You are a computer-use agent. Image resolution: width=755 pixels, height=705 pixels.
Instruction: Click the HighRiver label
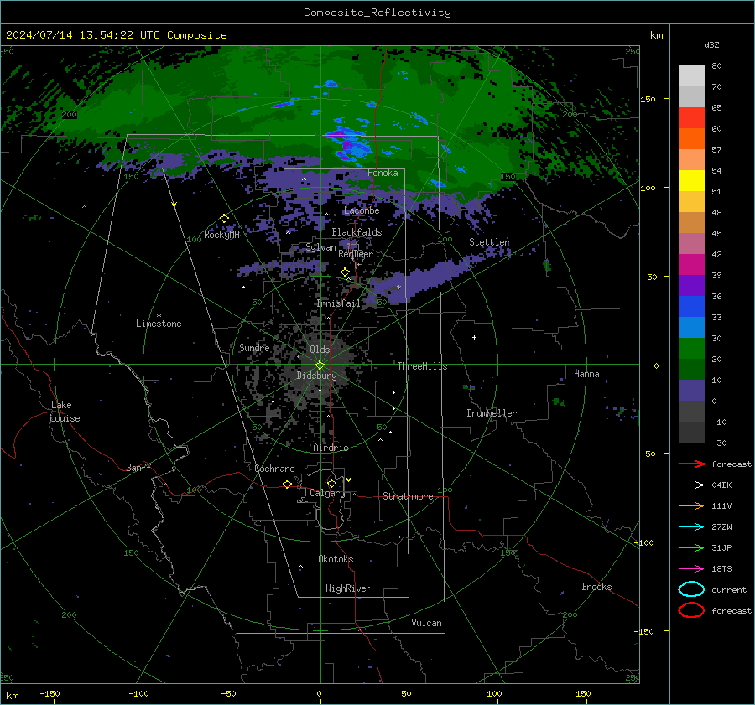[348, 588]
